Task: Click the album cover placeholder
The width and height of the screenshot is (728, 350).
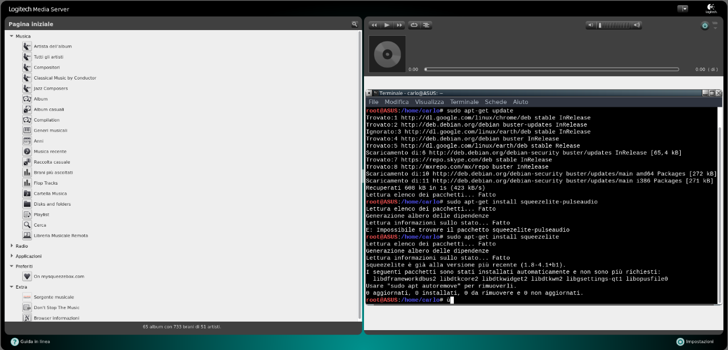Action: pos(387,54)
